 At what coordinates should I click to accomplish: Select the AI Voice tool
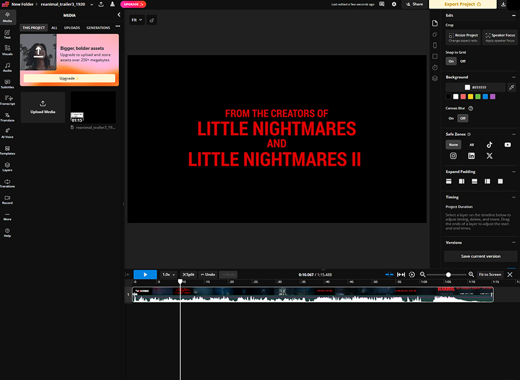click(x=7, y=134)
